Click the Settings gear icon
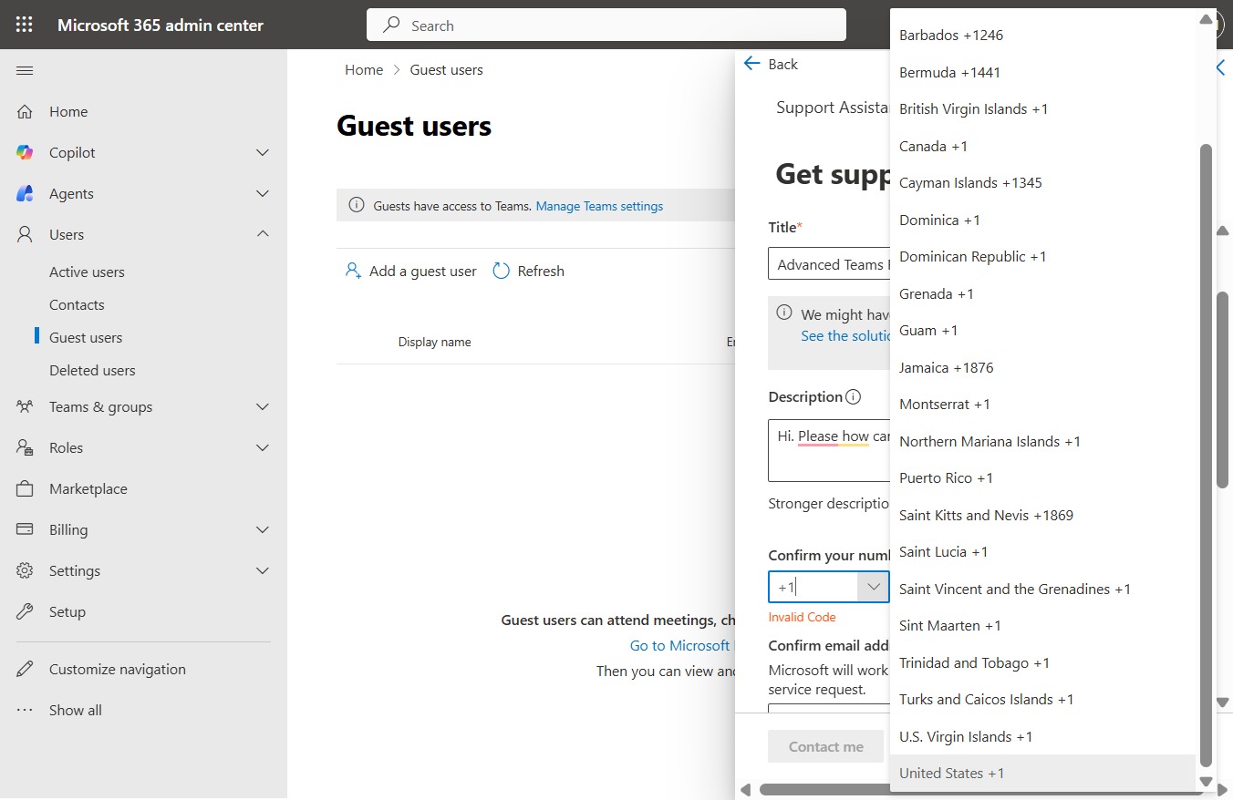This screenshot has width=1233, height=800. (25, 570)
